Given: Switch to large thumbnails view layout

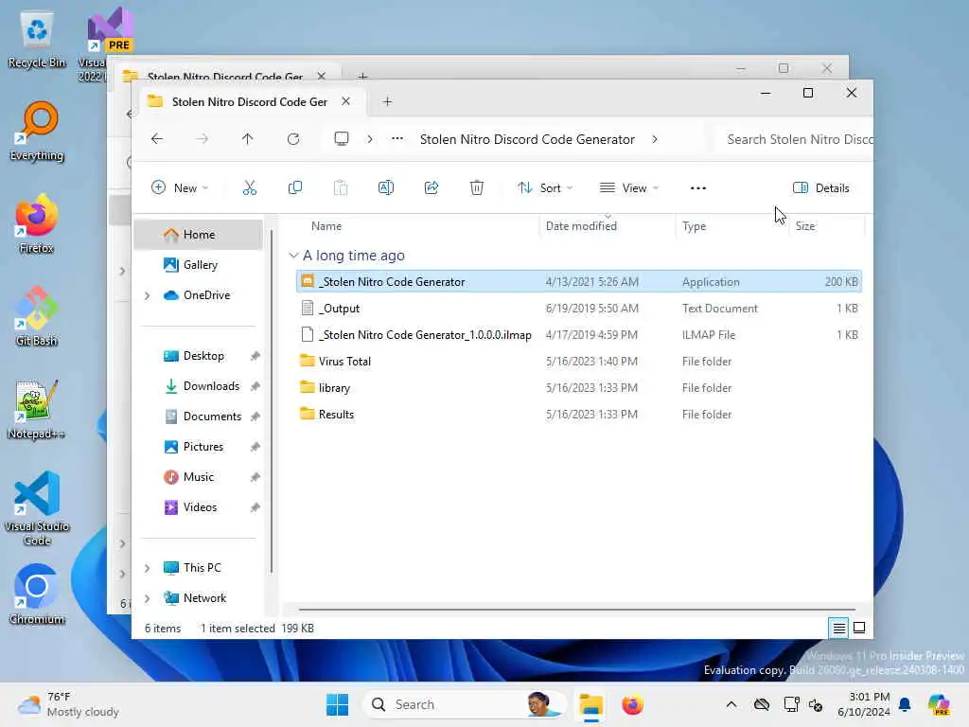Looking at the screenshot, I should click(x=859, y=629).
